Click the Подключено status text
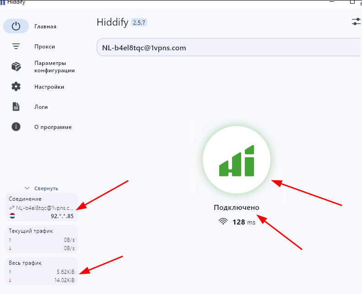 tap(236, 208)
